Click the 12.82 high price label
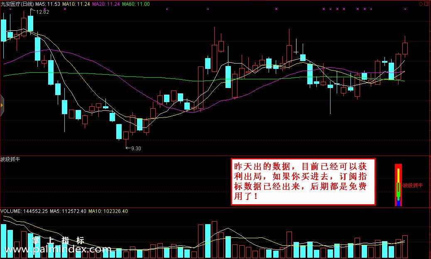Screen dimensions: 431x259 (x=42, y=12)
